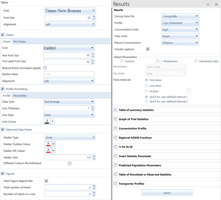Toggle the Observed Data Points checkbox
Viewport: 221px width, 200px height.
(3, 130)
